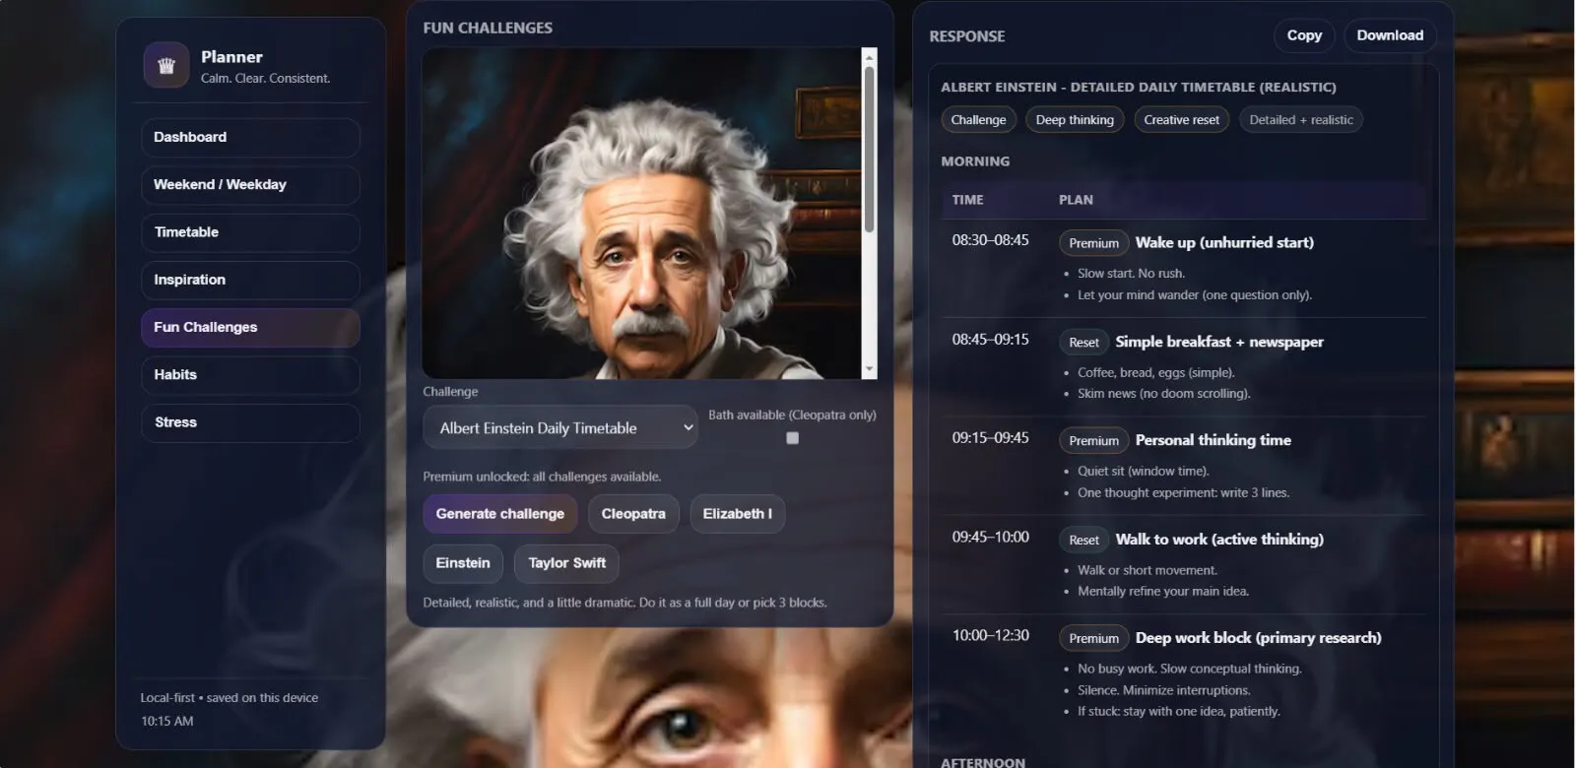Click the 'Calm. Clear. Consistent.' tagline

[265, 79]
